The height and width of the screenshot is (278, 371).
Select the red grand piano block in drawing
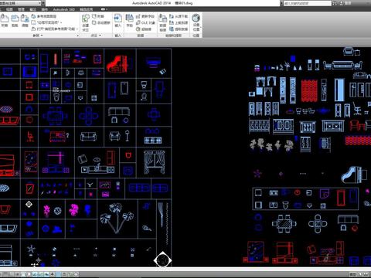(x=117, y=64)
